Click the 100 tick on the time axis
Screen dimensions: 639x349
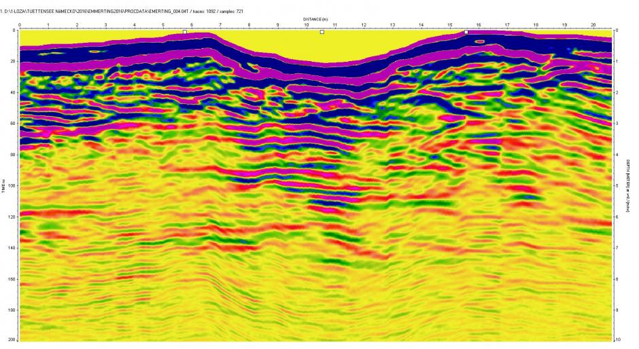[12, 185]
